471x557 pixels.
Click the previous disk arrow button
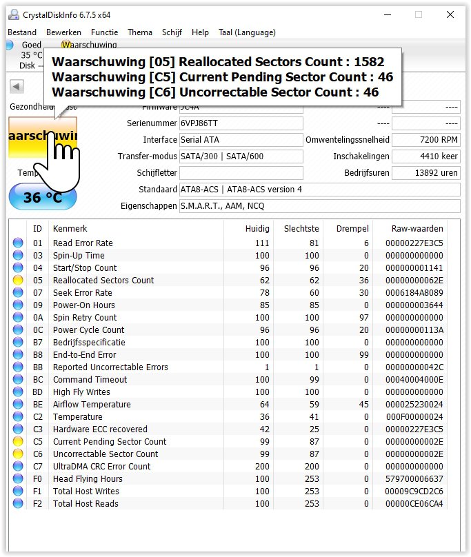coord(17,86)
